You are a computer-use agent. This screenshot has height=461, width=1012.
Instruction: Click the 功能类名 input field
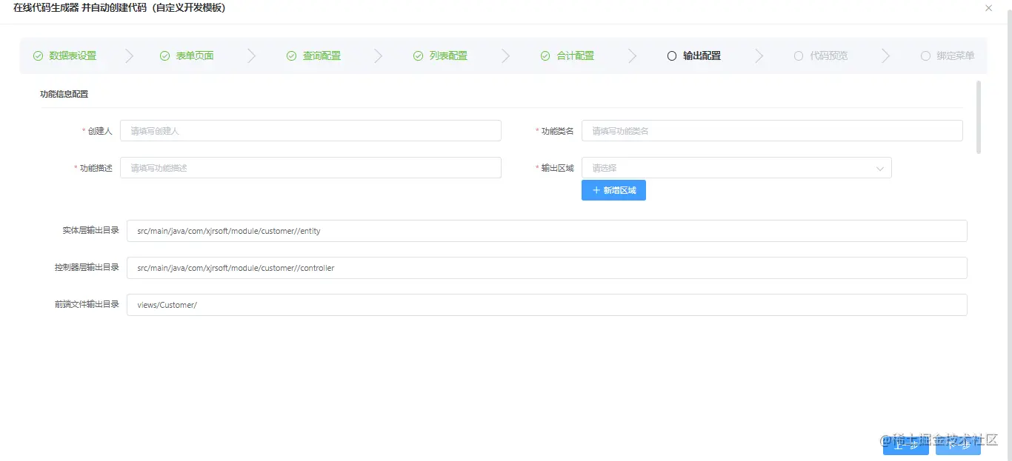[772, 130]
